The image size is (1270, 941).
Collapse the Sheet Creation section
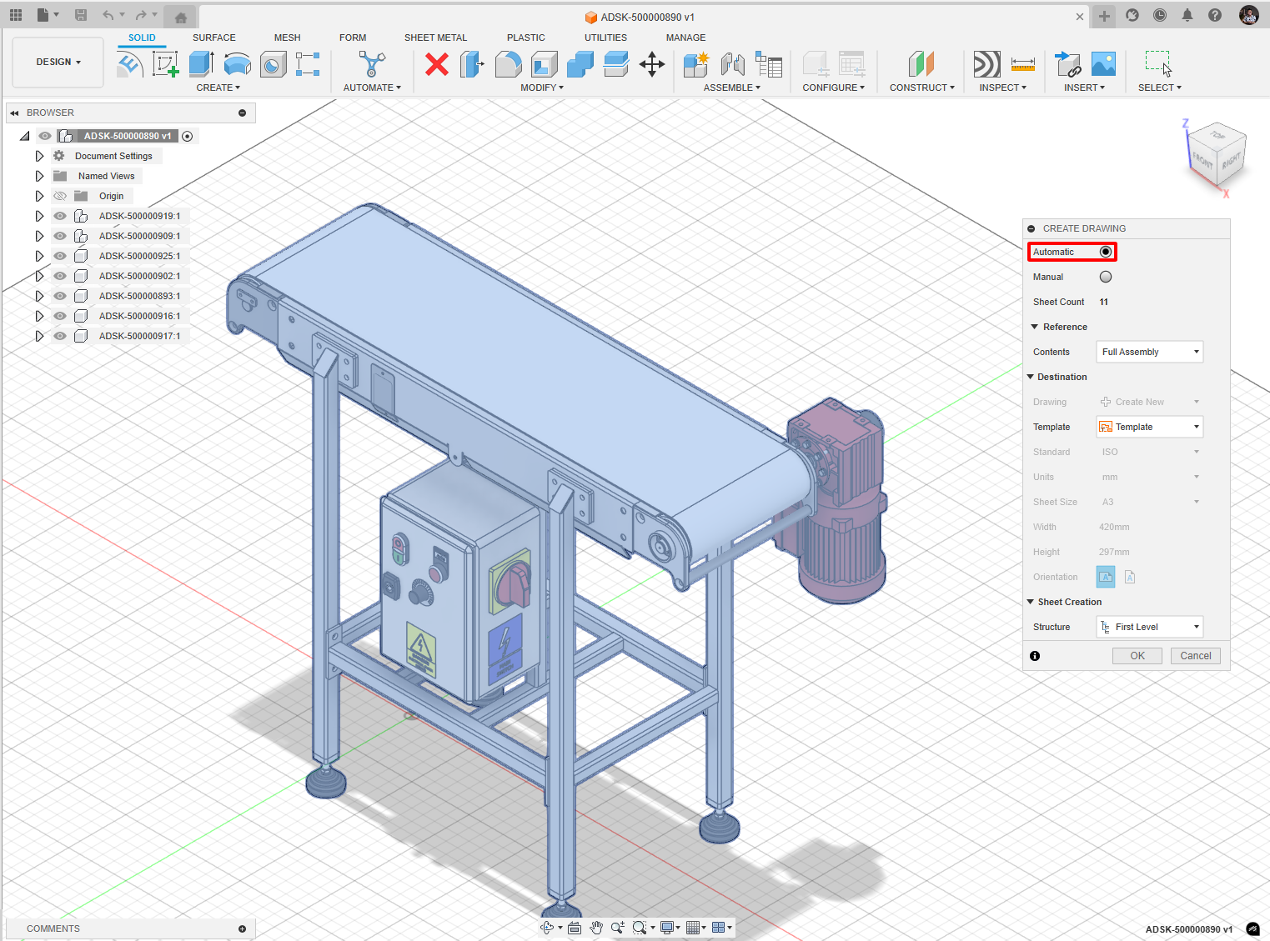point(1032,602)
